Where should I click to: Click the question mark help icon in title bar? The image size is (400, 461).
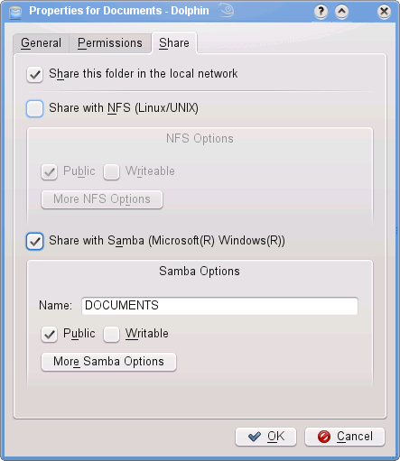[x=321, y=12]
